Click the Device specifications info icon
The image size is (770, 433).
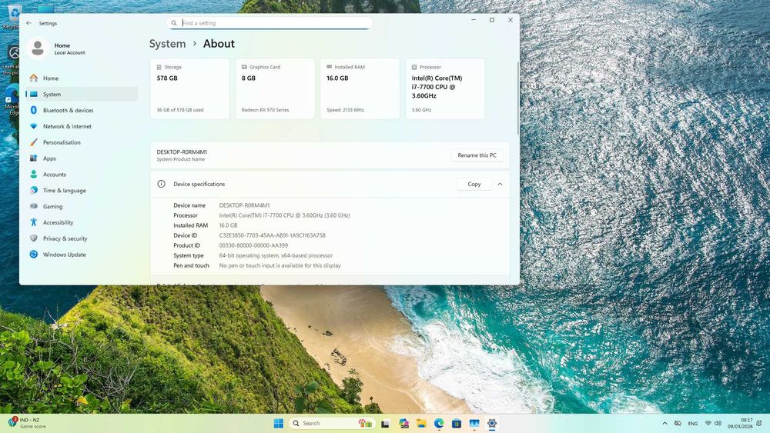161,184
